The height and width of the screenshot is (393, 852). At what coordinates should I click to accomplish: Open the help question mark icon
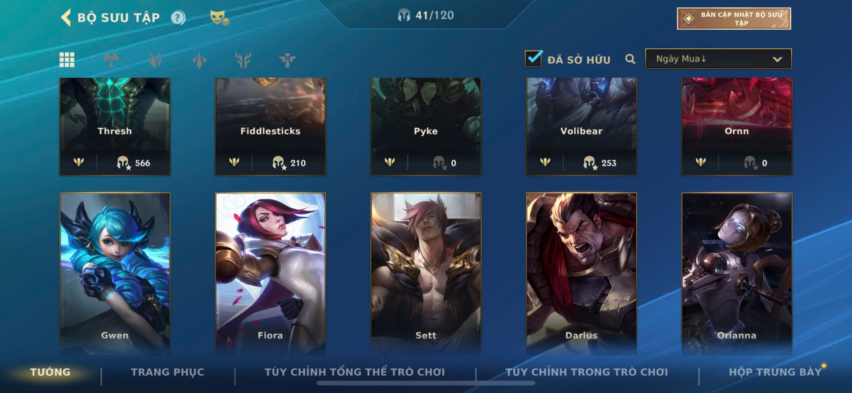point(178,17)
